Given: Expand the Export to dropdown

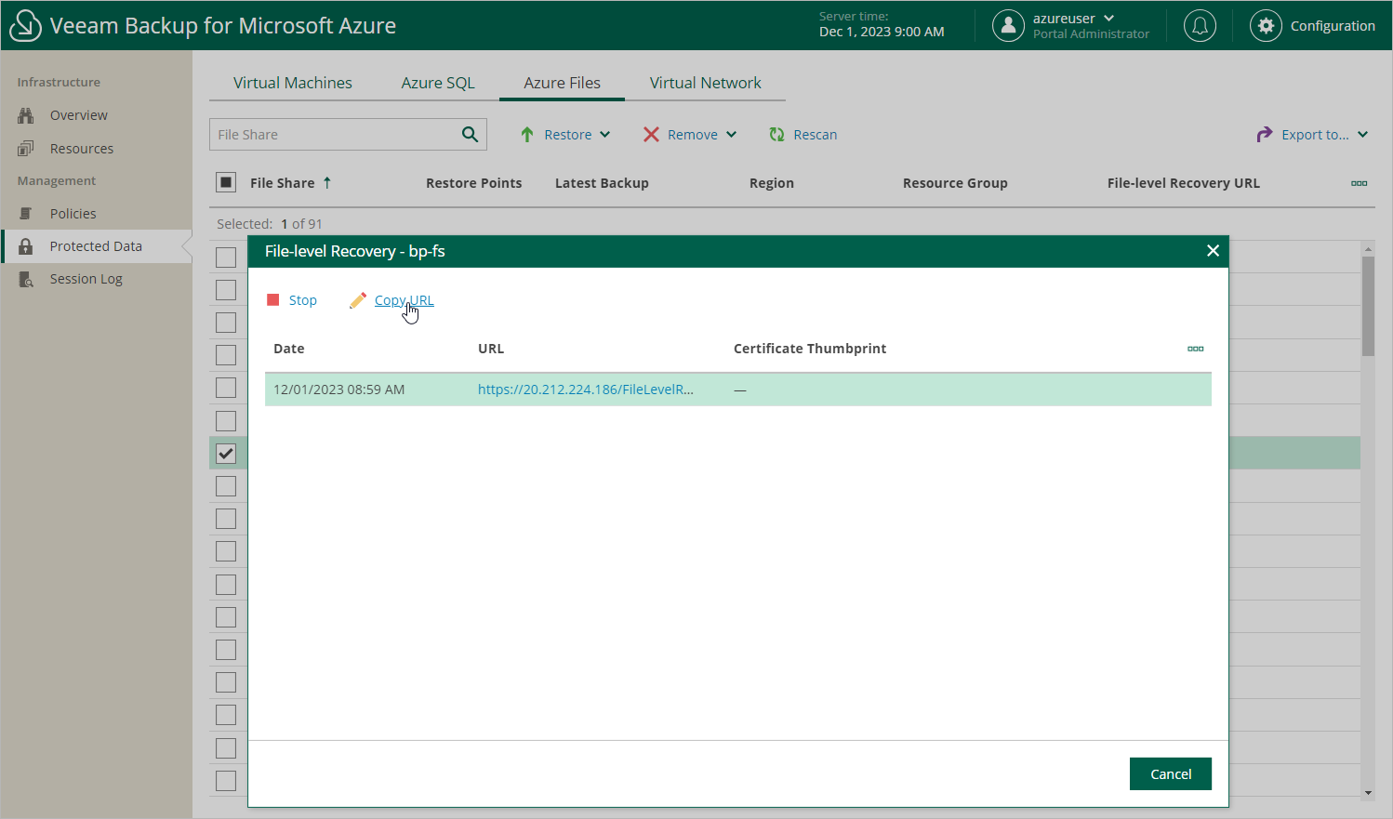Looking at the screenshot, I should 1363,135.
